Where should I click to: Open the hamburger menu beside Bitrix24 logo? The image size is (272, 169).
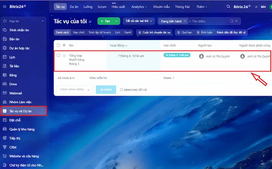coord(5,7)
